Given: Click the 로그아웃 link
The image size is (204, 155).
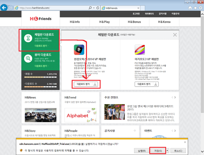Looking at the screenshot, I should (136, 14).
